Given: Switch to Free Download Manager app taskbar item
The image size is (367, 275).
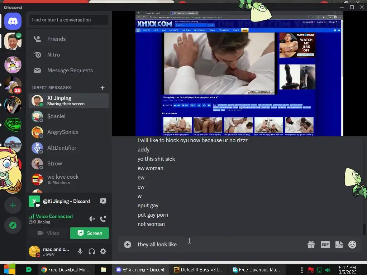Looking at the screenshot, I should [256, 270].
